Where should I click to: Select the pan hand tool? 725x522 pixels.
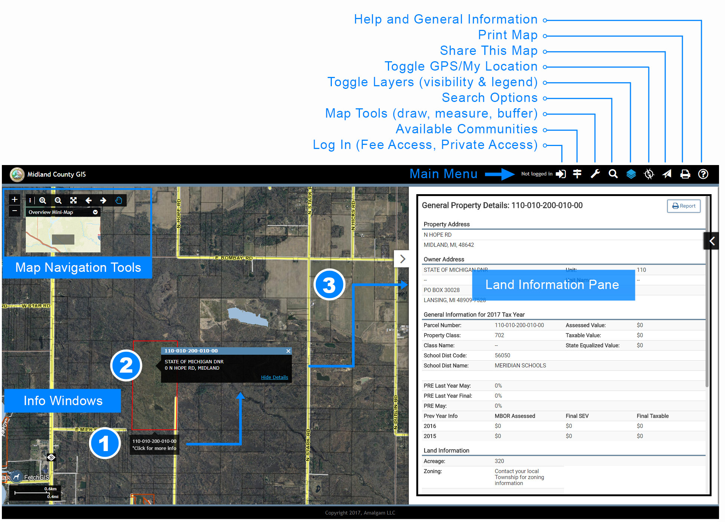coord(118,201)
